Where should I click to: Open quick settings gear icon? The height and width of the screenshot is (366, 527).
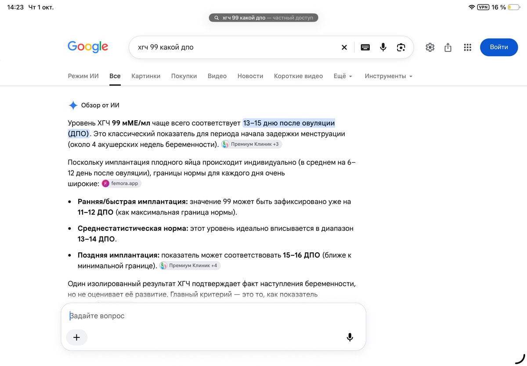click(x=430, y=47)
